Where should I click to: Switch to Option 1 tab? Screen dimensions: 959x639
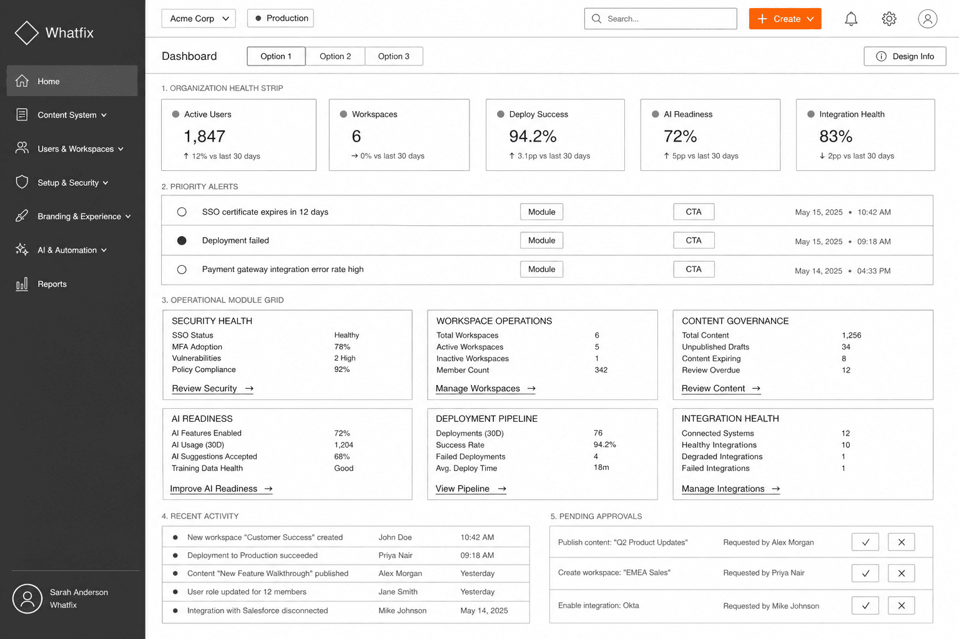click(276, 56)
